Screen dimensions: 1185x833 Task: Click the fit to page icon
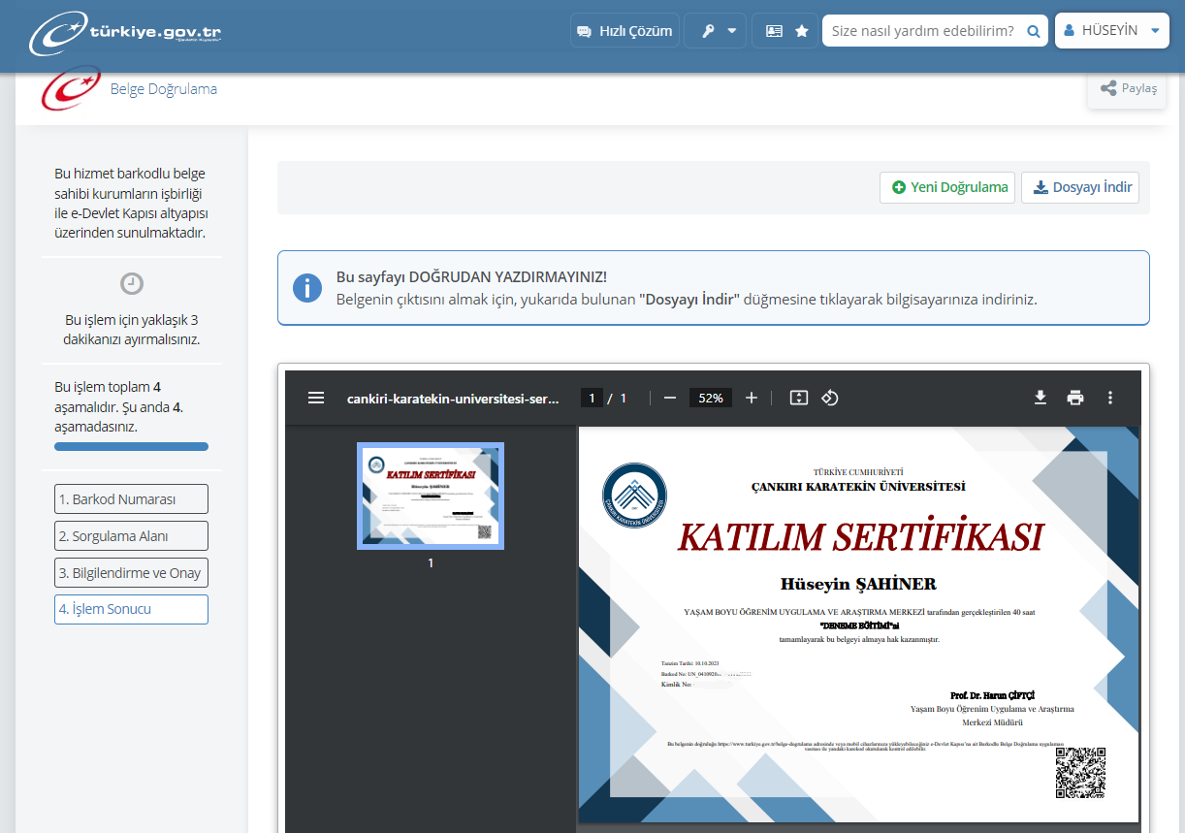798,398
